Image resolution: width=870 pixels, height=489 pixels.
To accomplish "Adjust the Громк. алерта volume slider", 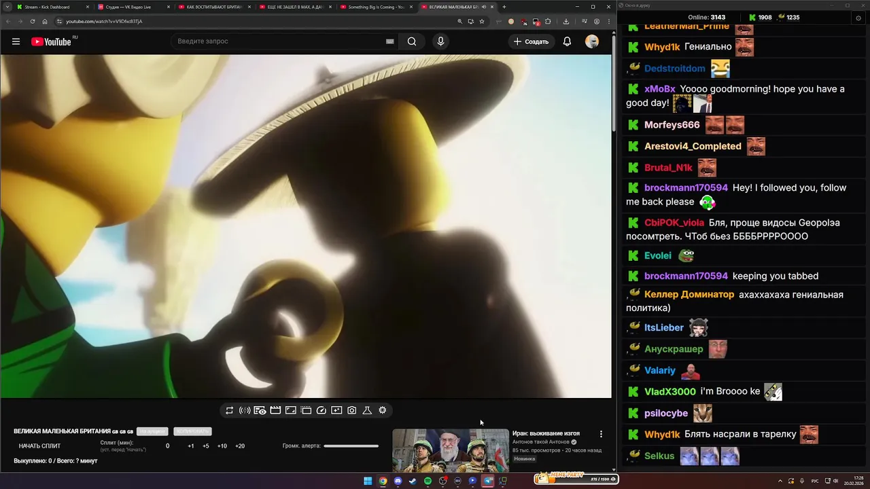I will [x=351, y=446].
